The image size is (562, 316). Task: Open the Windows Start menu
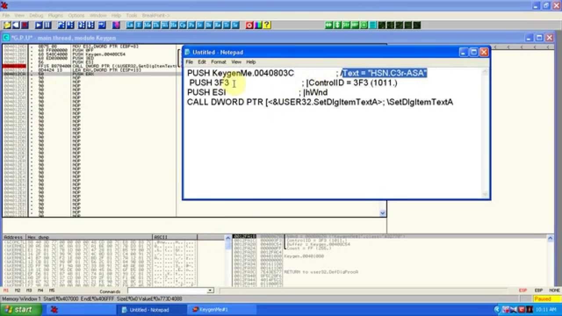tap(21, 309)
